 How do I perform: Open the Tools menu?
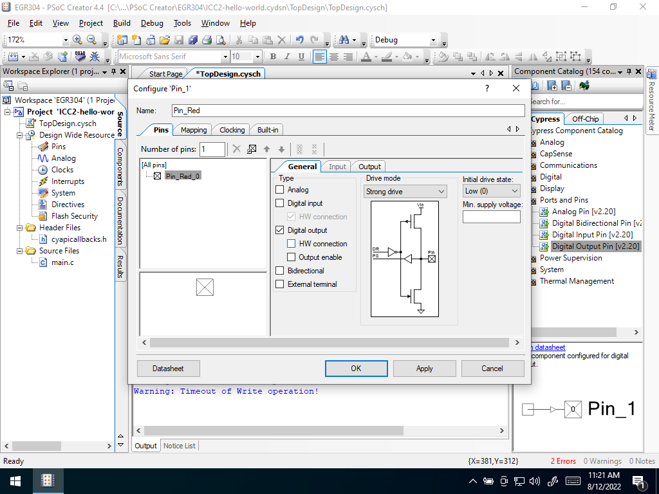pyautogui.click(x=182, y=23)
